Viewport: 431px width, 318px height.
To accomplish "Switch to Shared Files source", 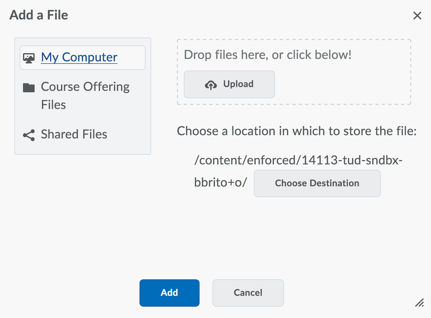I will (x=74, y=134).
